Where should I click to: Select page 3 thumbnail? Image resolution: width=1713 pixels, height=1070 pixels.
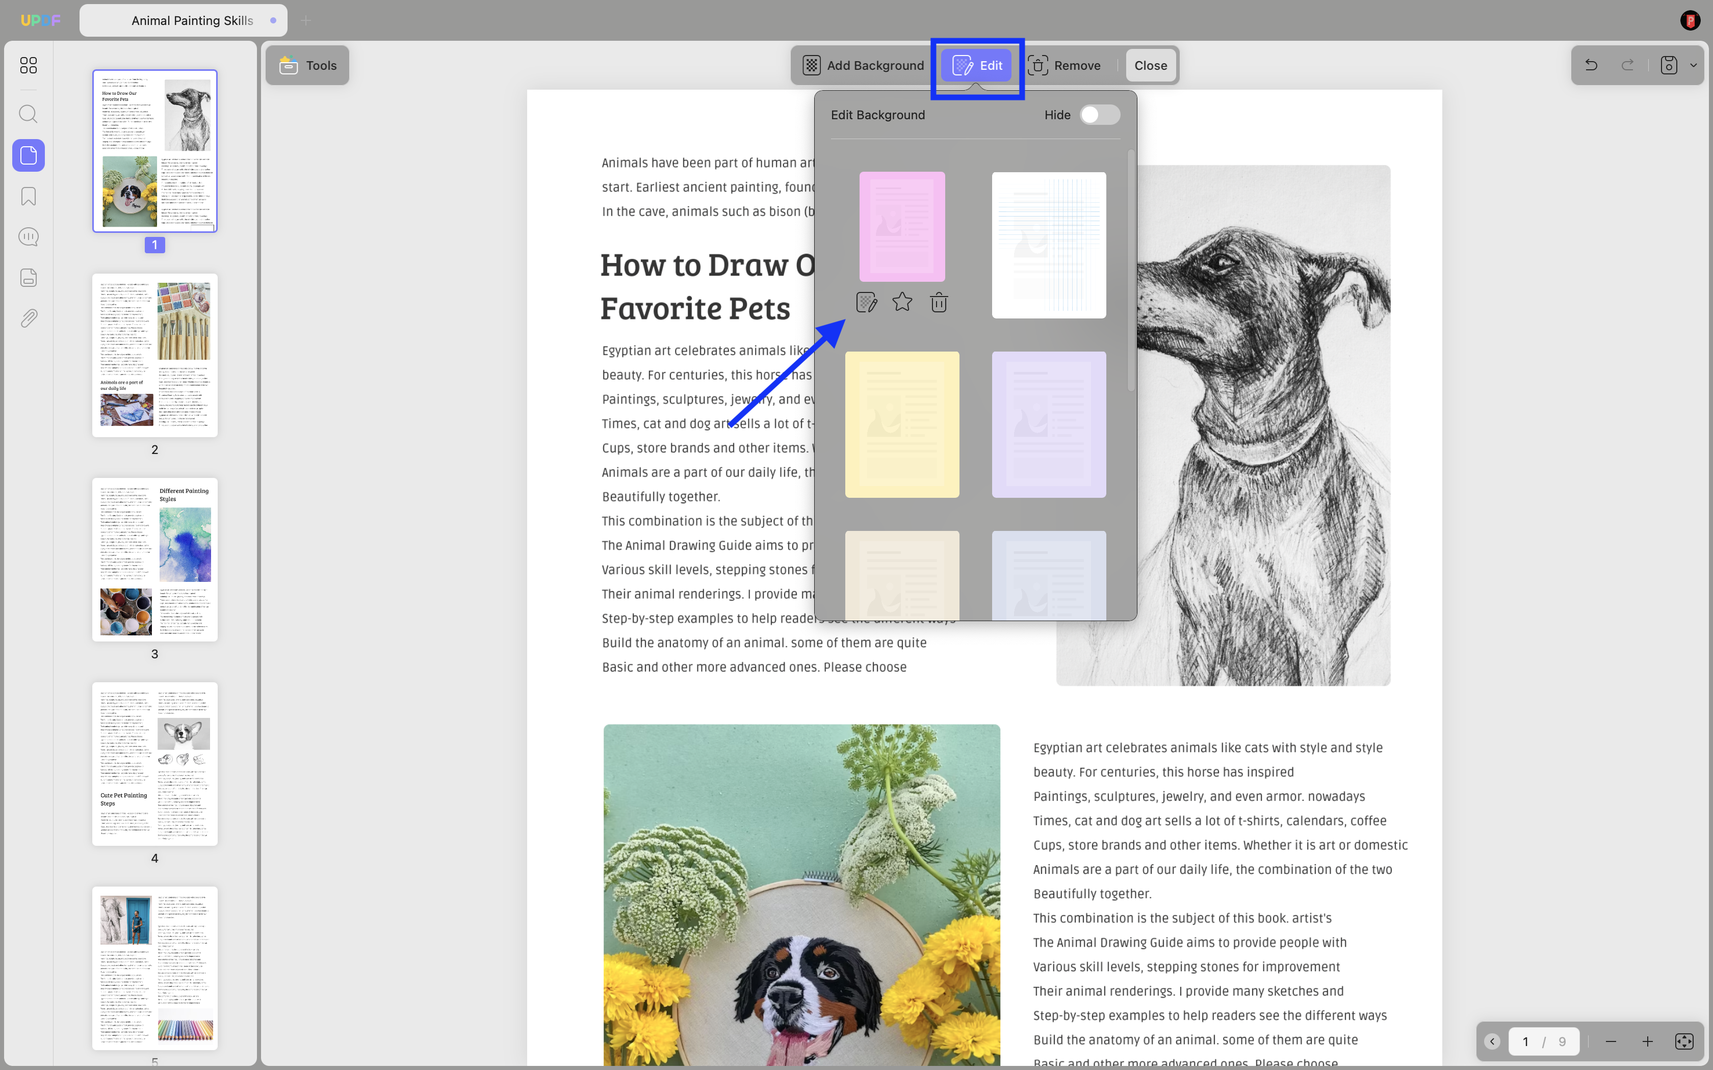click(x=155, y=560)
